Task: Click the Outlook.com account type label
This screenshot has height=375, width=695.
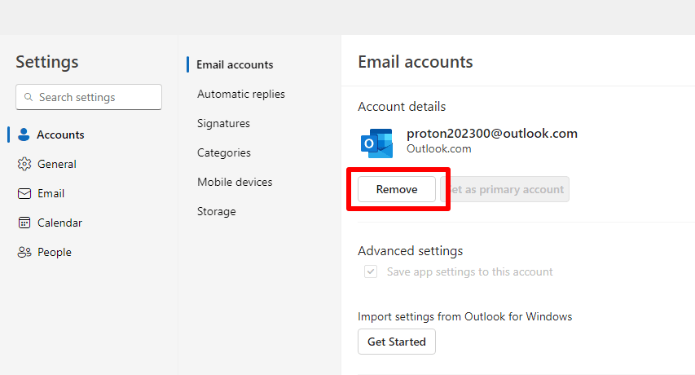Action: pyautogui.click(x=439, y=148)
